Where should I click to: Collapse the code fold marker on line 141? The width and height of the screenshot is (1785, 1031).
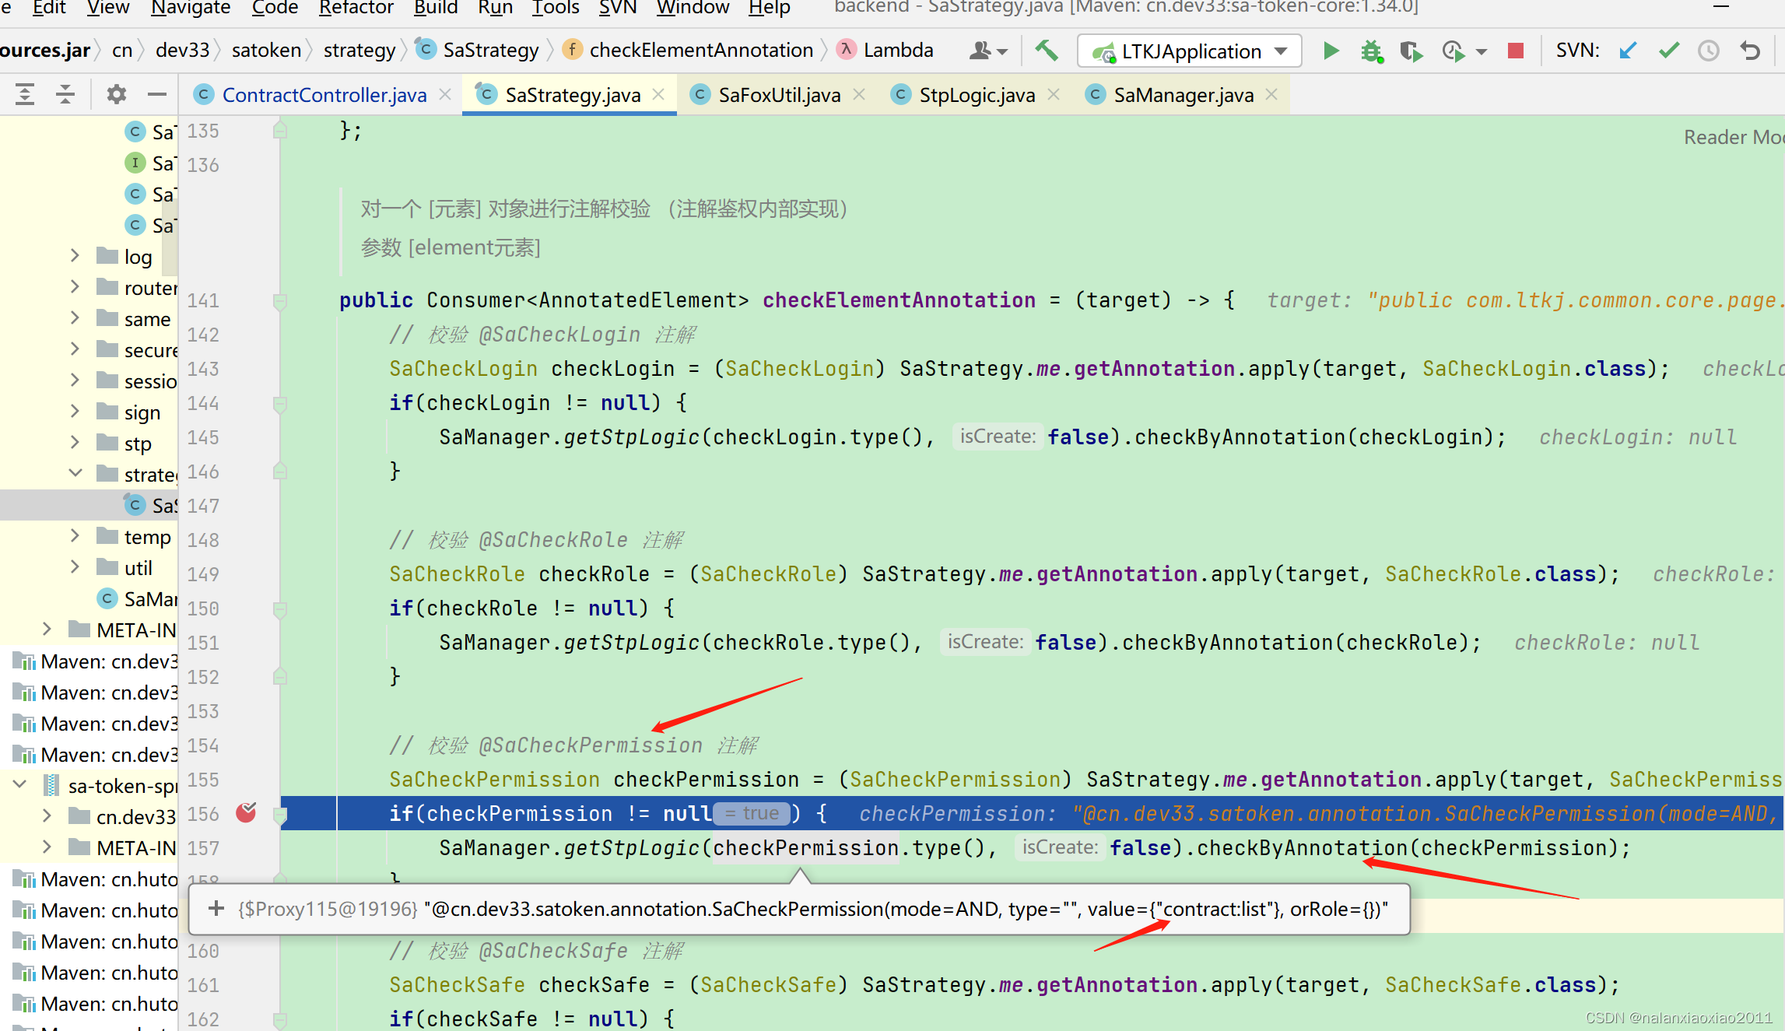click(280, 300)
